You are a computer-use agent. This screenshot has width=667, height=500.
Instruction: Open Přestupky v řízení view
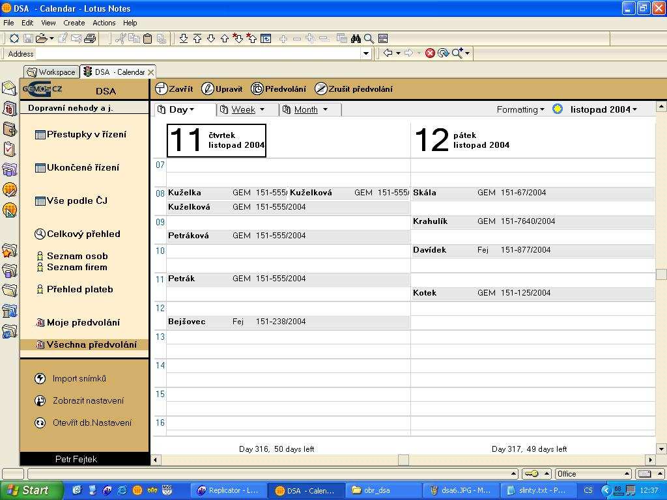point(81,134)
